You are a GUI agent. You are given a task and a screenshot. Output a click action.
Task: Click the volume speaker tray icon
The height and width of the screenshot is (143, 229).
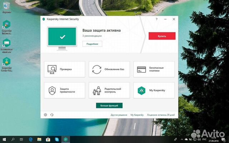pos(199,139)
